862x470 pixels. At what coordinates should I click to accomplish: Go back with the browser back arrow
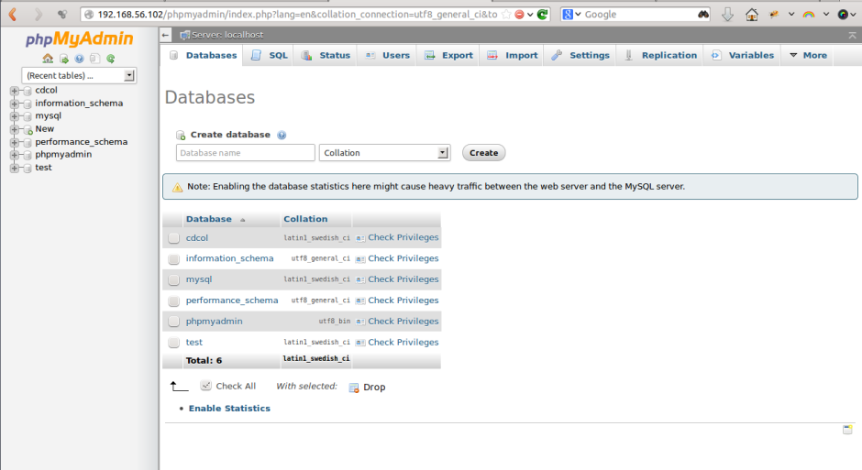(13, 15)
